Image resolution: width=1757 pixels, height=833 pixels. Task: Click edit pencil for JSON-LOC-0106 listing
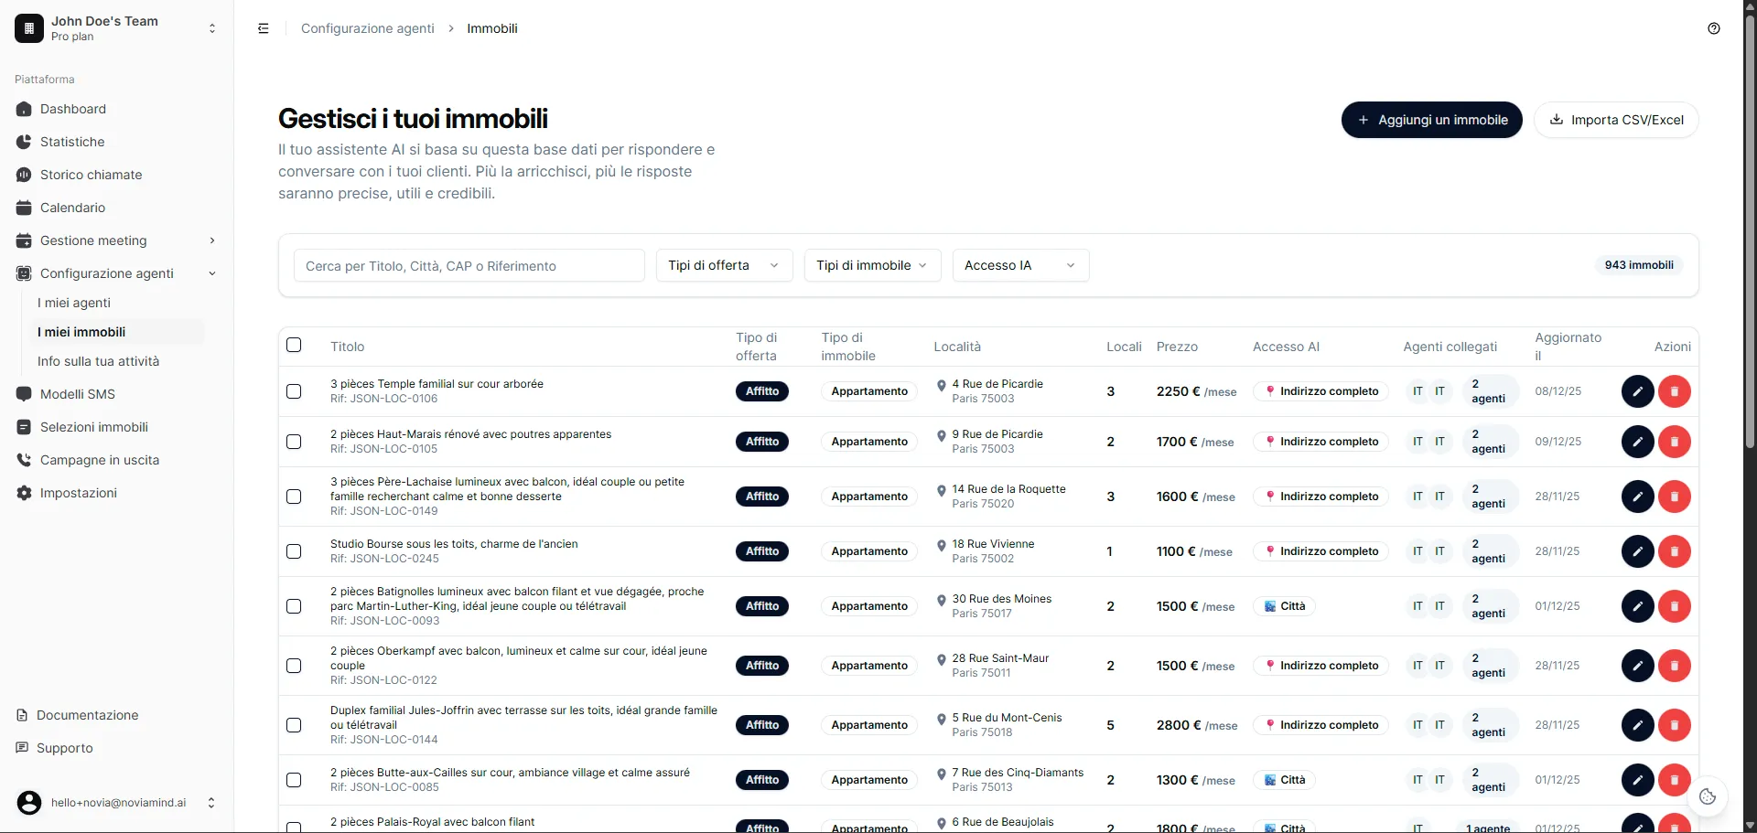(1637, 391)
